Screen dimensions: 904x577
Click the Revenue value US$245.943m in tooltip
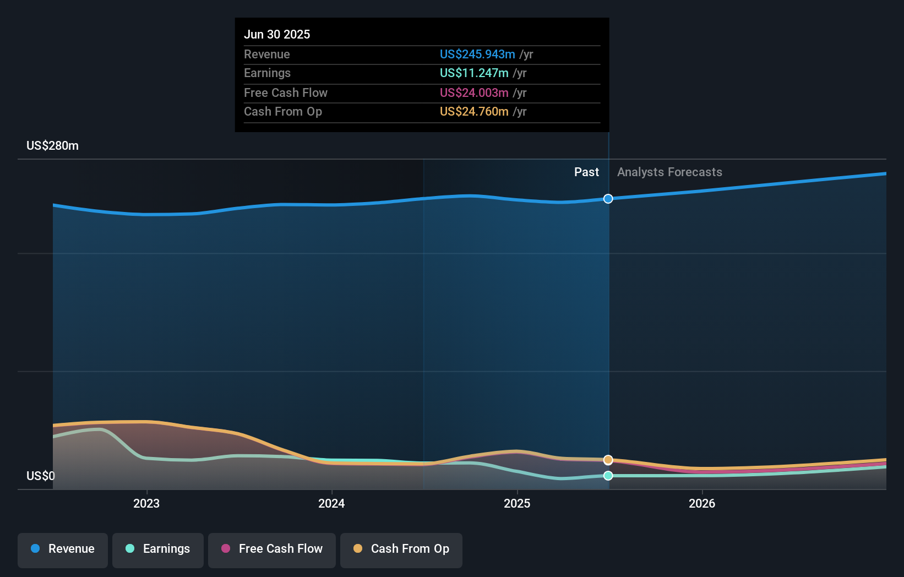click(x=477, y=54)
